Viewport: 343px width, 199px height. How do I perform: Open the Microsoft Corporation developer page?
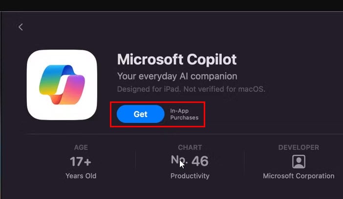pos(299,176)
